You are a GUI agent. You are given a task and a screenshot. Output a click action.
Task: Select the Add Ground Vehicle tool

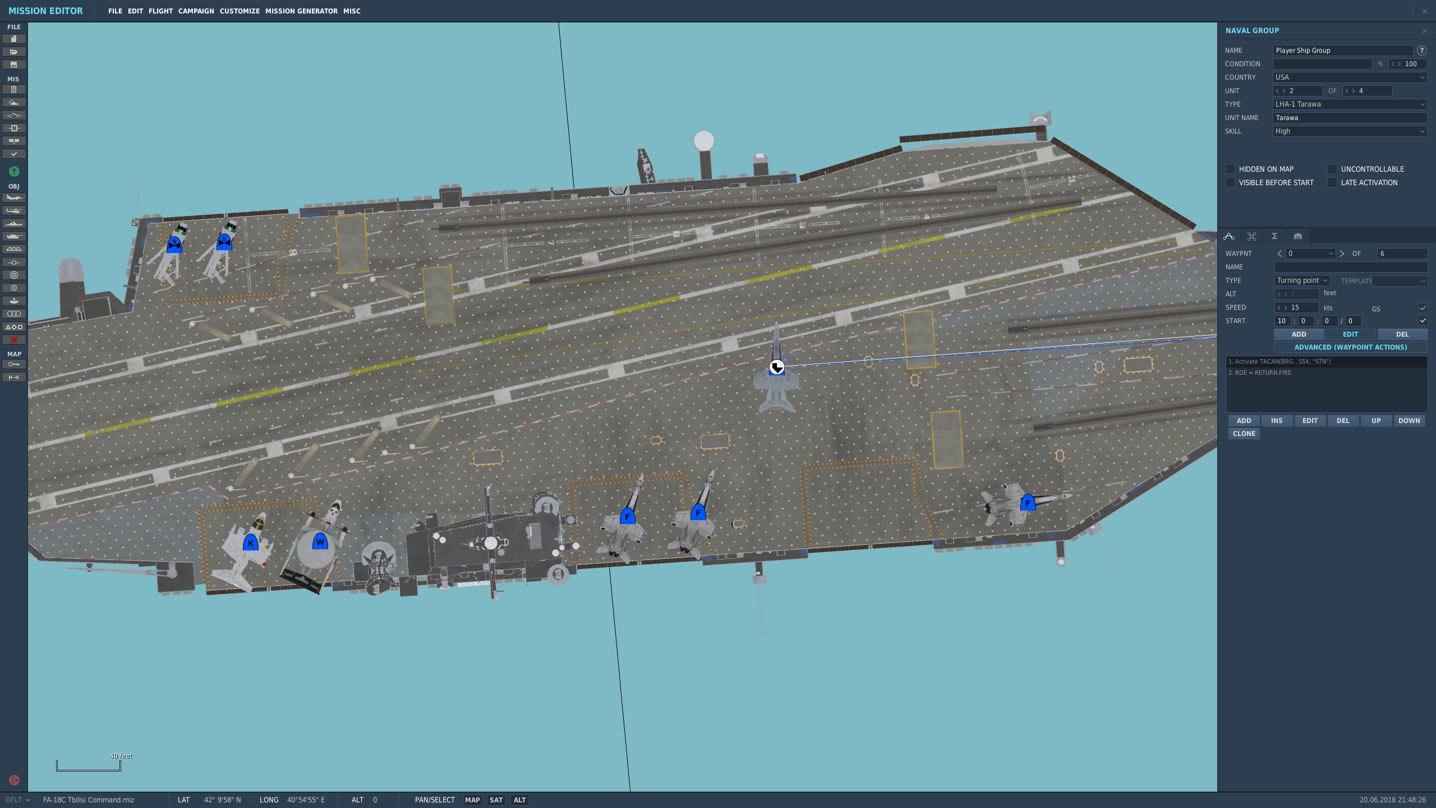click(14, 237)
